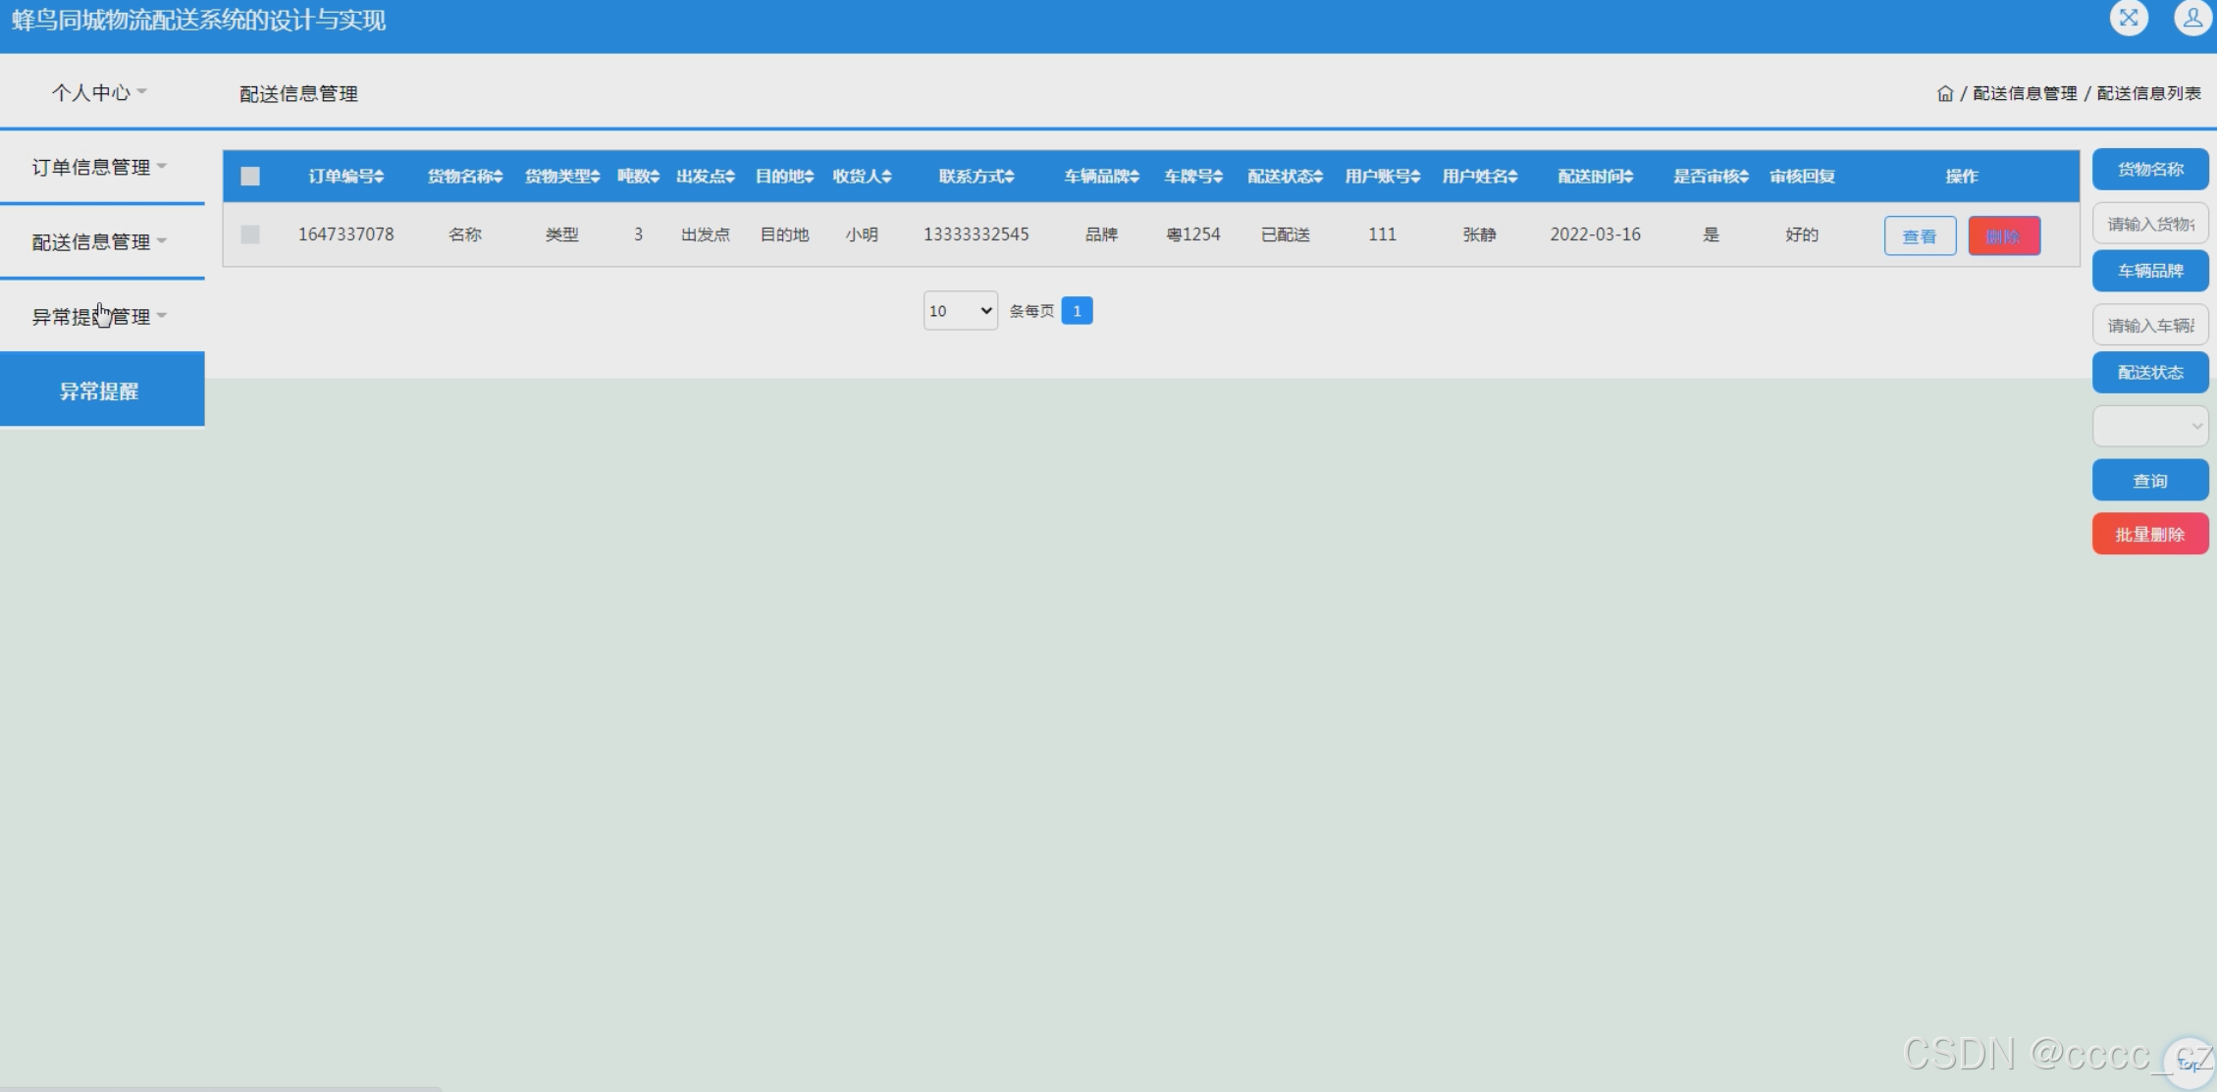Select the 异常提醒 submenu item
This screenshot has height=1092, width=2217.
pos(100,390)
